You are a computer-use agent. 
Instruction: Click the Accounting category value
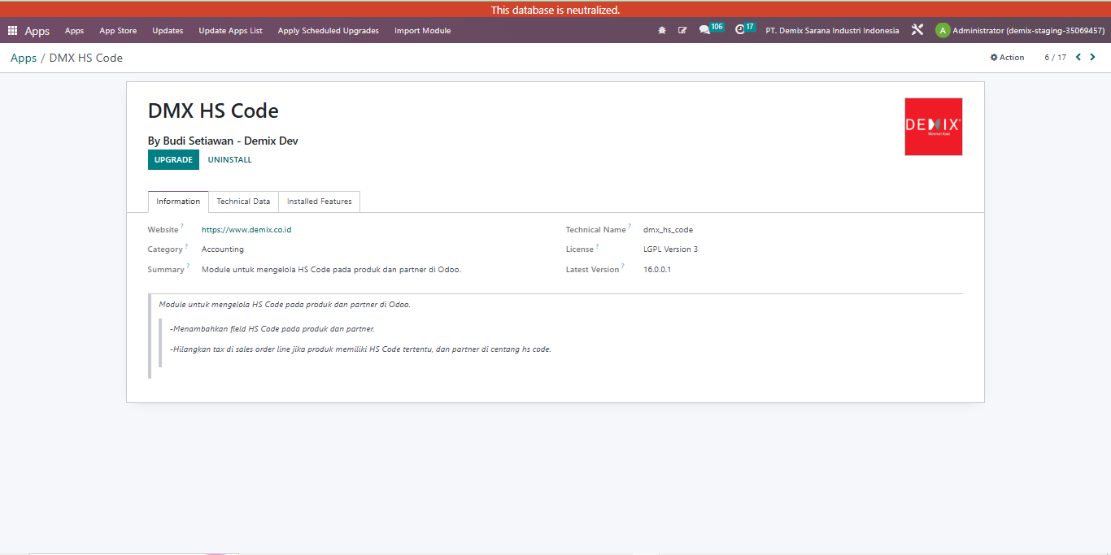coord(223,249)
